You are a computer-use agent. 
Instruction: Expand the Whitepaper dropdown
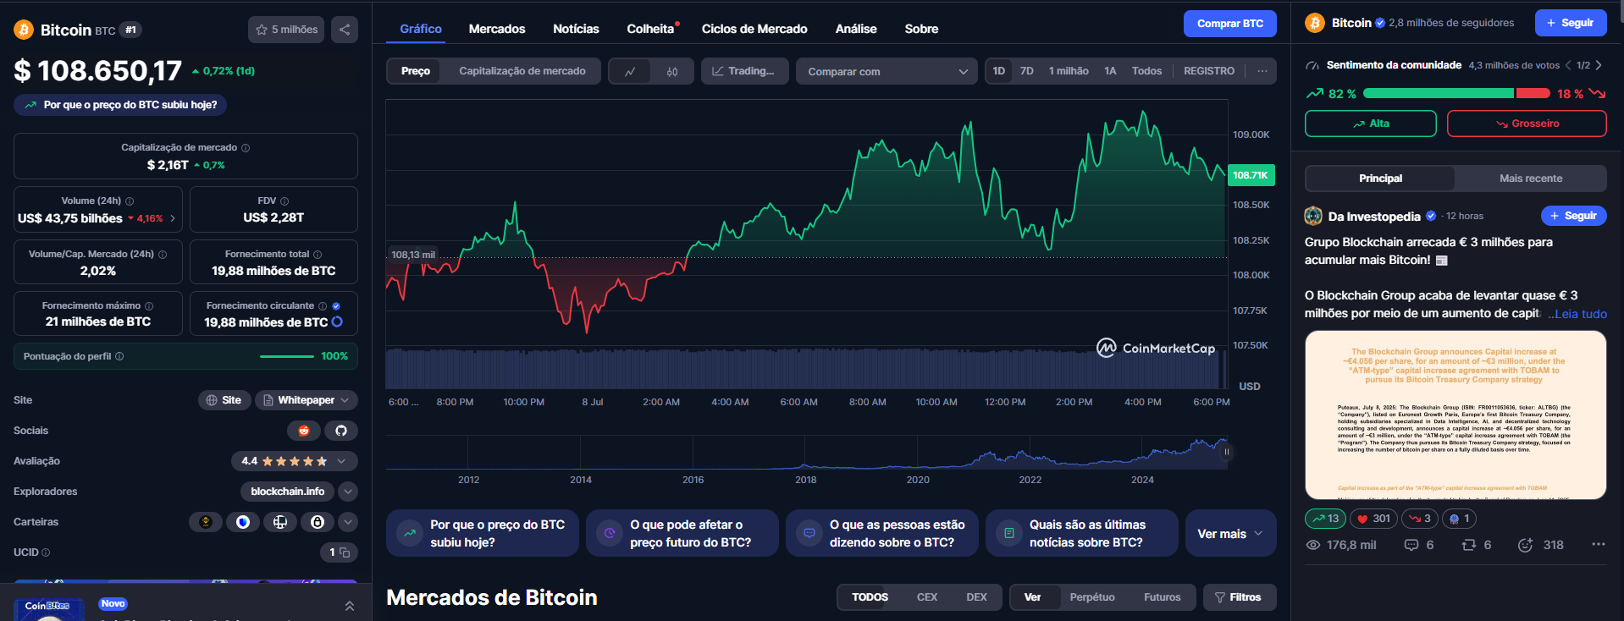pyautogui.click(x=307, y=400)
